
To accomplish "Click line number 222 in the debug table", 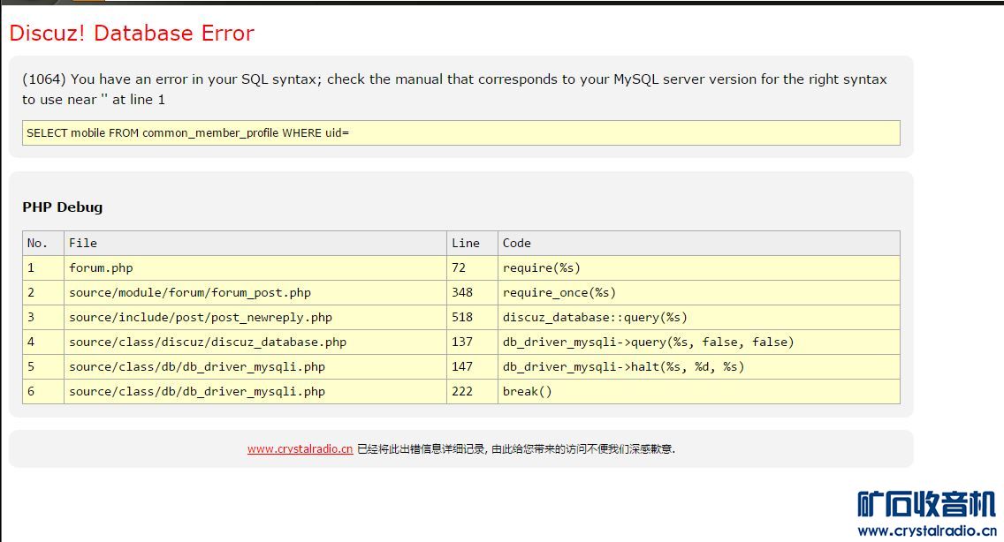I will point(472,392).
